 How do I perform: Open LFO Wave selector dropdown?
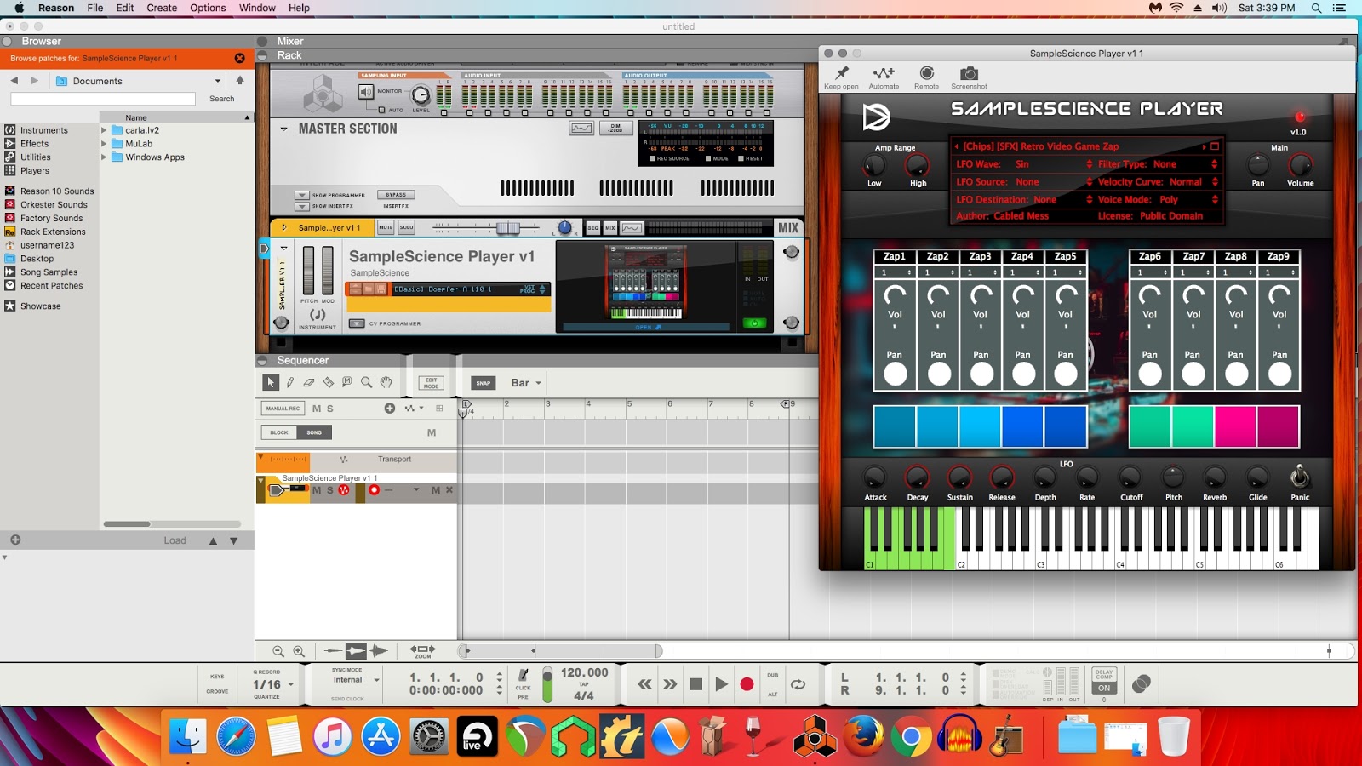[x=1089, y=164]
